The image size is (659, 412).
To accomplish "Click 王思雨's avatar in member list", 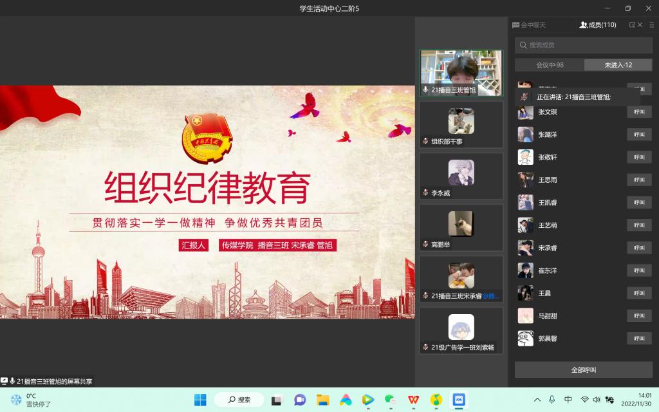I will pyautogui.click(x=525, y=180).
